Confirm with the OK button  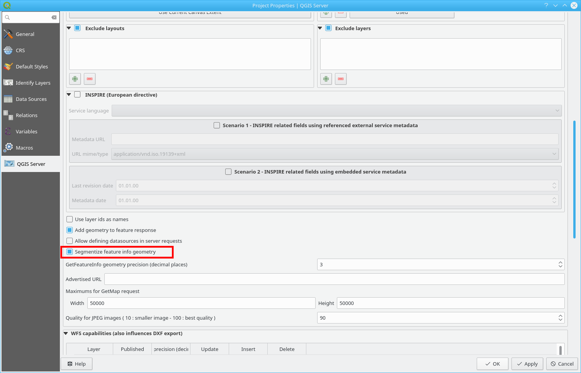pos(493,364)
